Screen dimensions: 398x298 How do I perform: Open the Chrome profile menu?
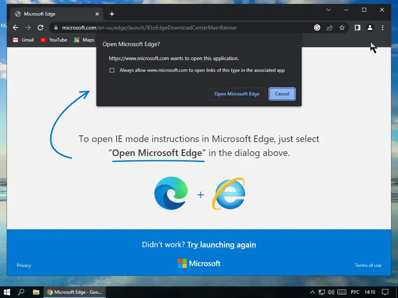pyautogui.click(x=370, y=28)
